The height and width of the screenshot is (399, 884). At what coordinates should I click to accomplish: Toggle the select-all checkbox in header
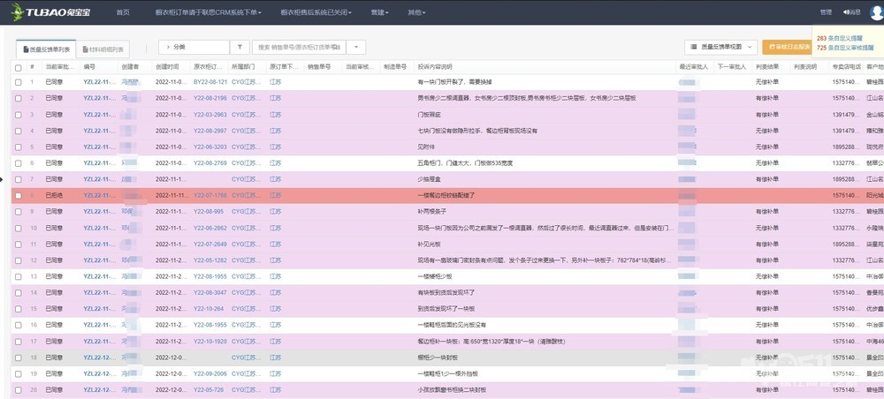click(x=19, y=67)
